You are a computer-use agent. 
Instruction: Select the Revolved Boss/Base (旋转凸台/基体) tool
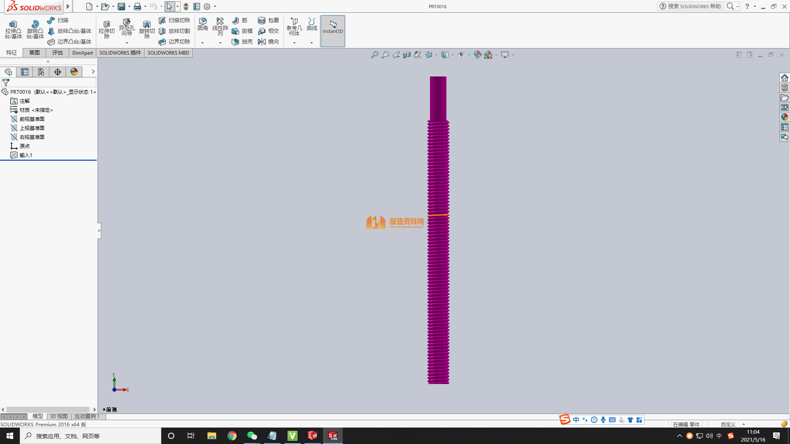[35, 25]
